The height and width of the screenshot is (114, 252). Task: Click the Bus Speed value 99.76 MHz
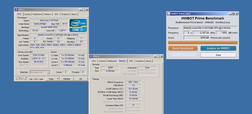38,62
